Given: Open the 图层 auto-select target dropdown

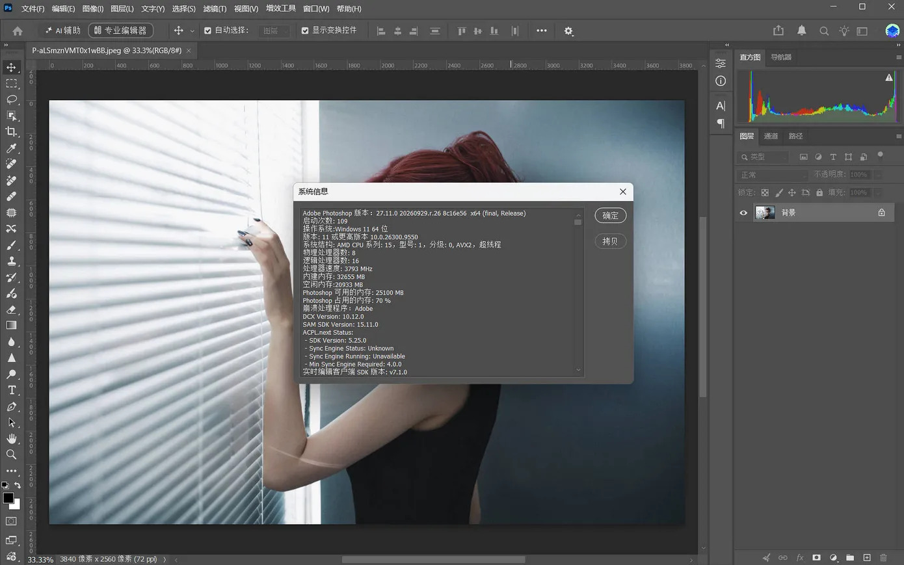Looking at the screenshot, I should point(274,31).
